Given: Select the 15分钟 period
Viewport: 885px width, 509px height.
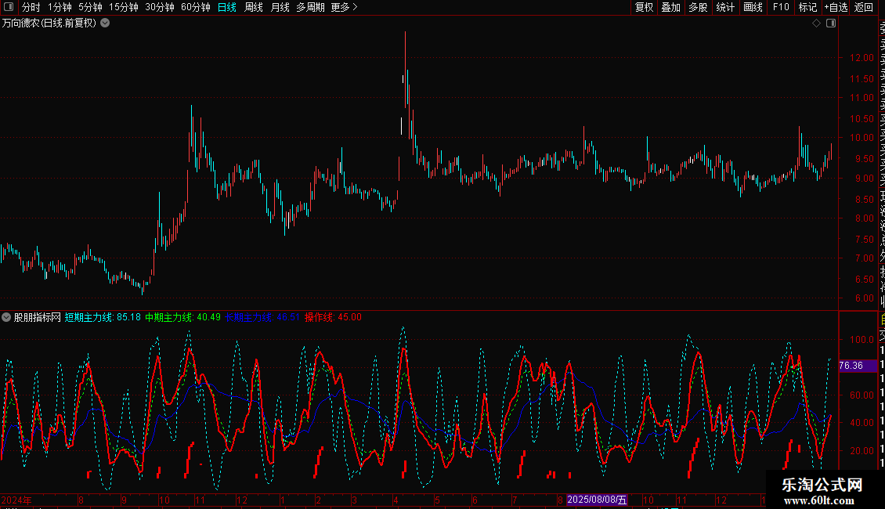Looking at the screenshot, I should coord(124,7).
